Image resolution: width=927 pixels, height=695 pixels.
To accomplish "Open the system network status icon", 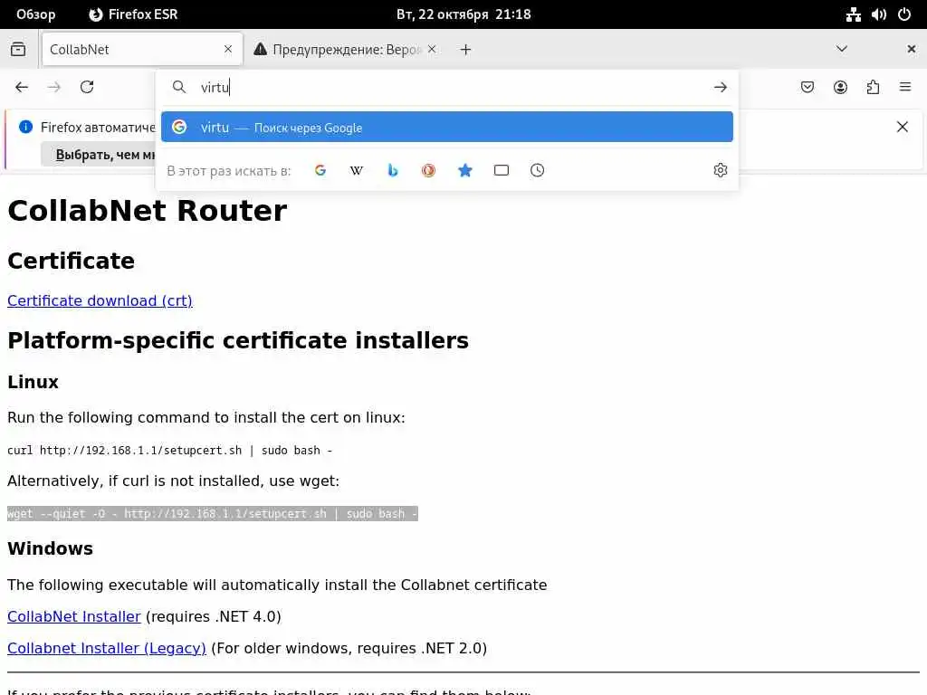I will point(853,14).
